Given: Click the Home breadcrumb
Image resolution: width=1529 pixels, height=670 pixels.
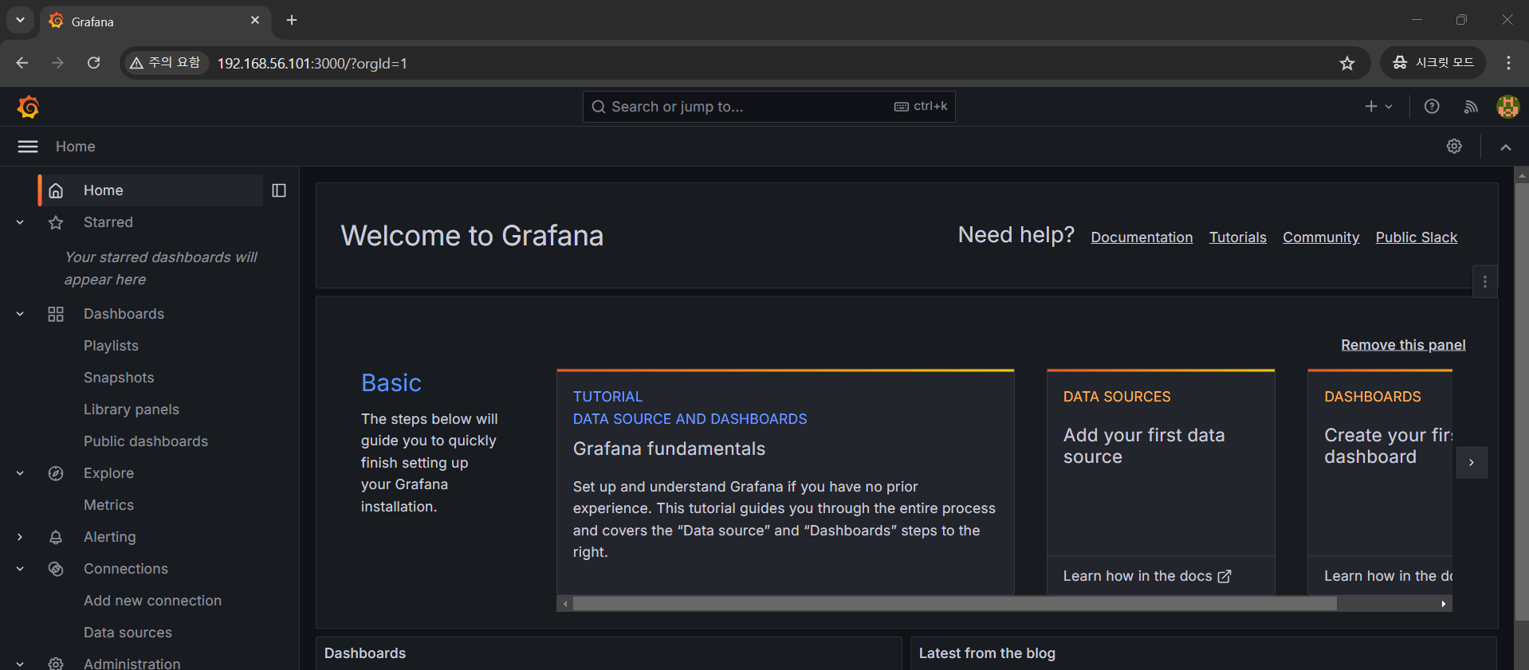Looking at the screenshot, I should pyautogui.click(x=76, y=147).
